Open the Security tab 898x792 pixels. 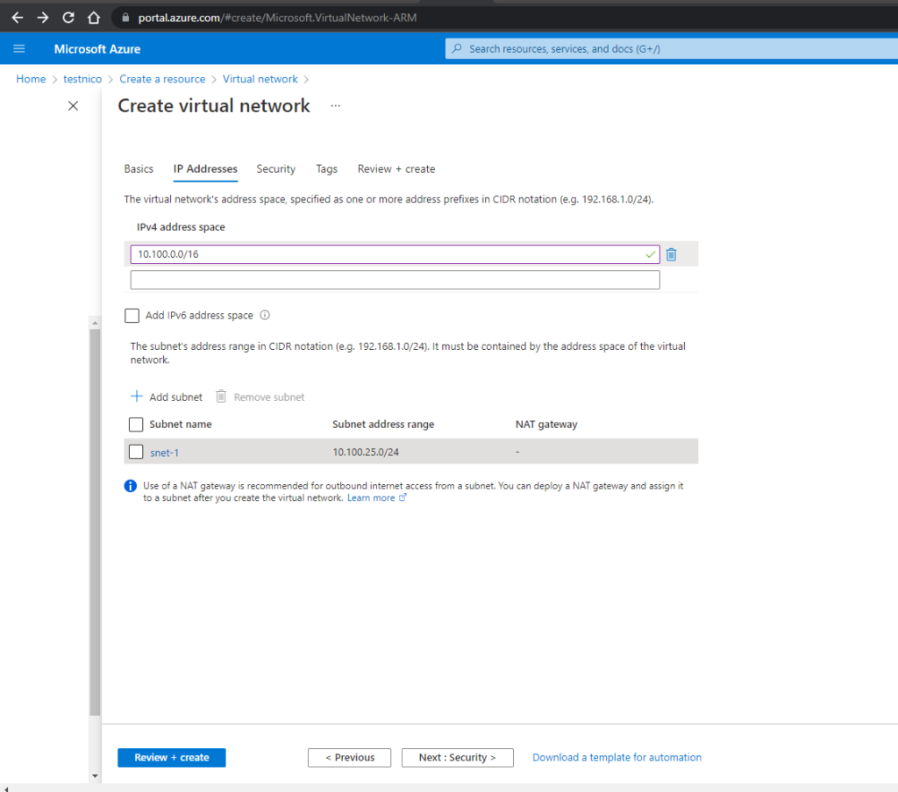tap(275, 169)
